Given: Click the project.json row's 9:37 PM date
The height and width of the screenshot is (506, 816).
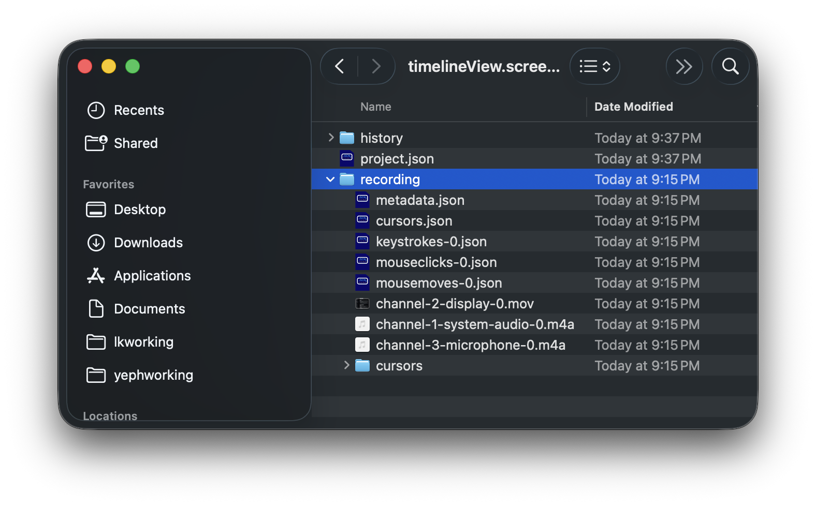Looking at the screenshot, I should tap(648, 159).
